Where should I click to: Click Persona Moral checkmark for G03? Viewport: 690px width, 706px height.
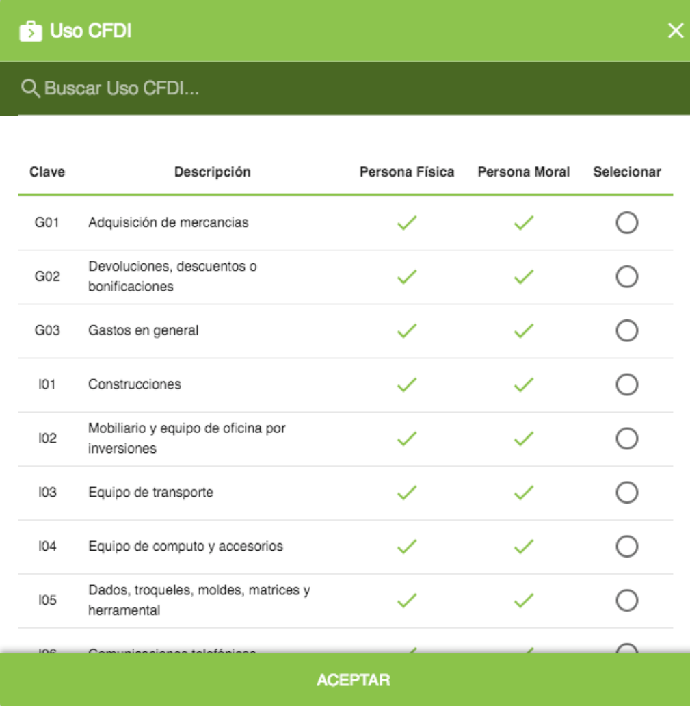click(524, 331)
